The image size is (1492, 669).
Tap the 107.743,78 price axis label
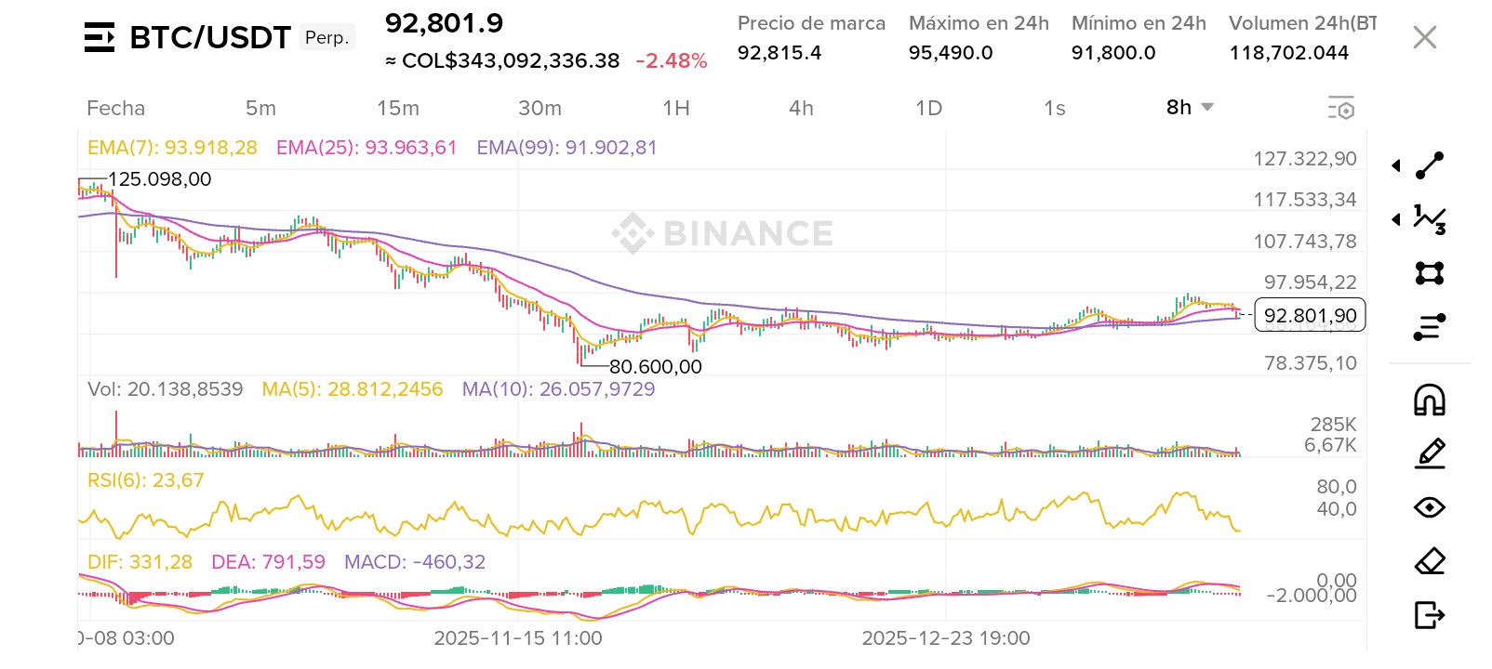1305,242
